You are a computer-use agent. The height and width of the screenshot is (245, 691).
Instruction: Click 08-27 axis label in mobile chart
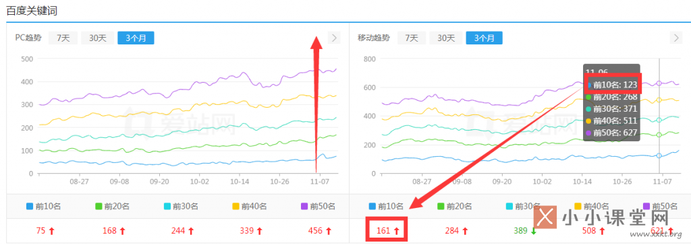(422, 181)
